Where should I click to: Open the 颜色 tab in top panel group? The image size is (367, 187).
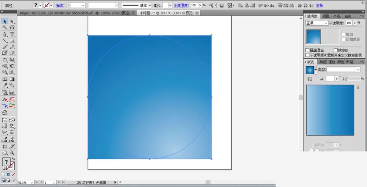point(326,16)
